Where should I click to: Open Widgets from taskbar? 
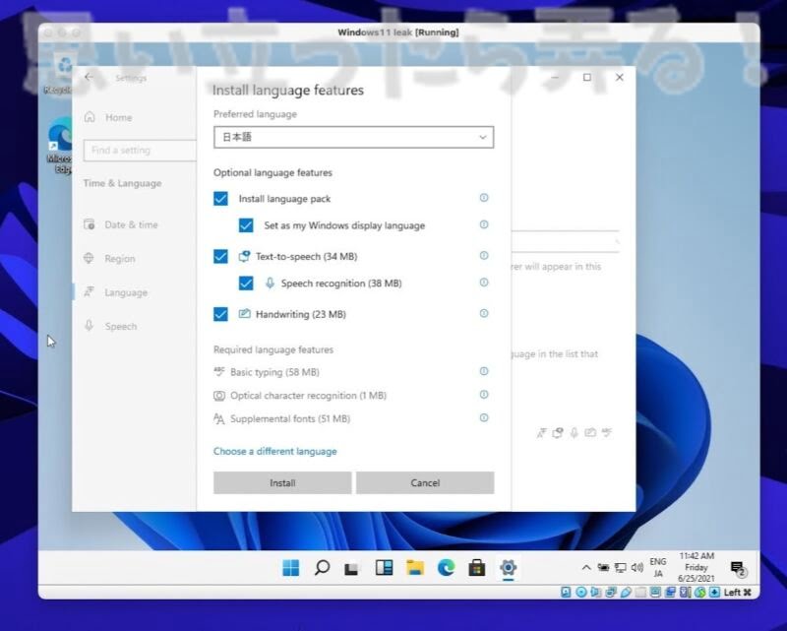coord(384,568)
